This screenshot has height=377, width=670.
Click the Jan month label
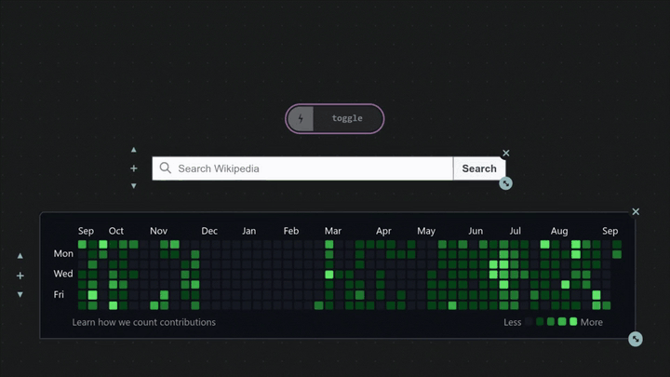(x=249, y=231)
